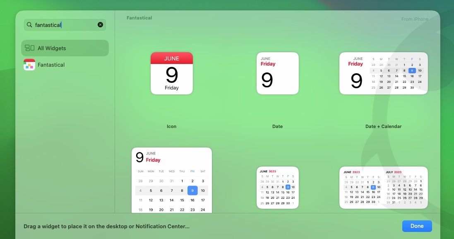Select the two-month June and July widget
This screenshot has height=239, width=454.
[x=383, y=188]
